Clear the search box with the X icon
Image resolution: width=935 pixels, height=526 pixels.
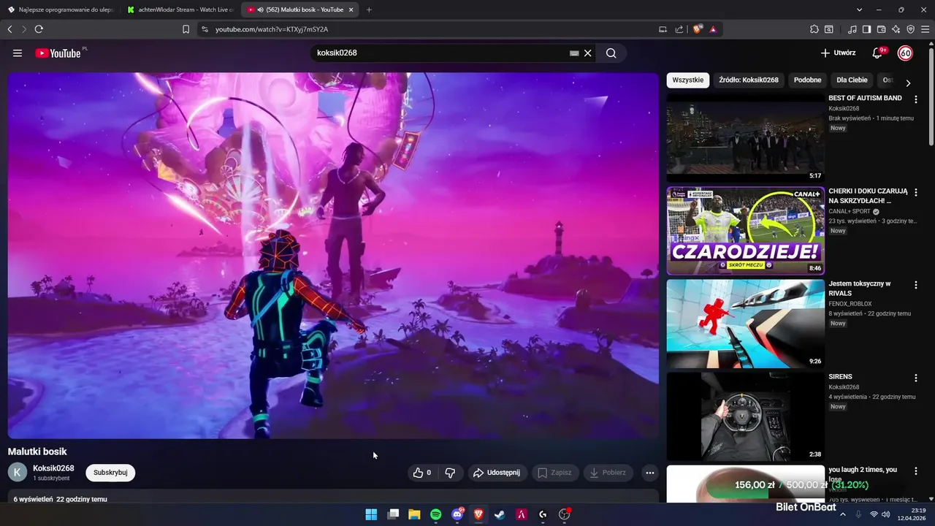click(588, 53)
